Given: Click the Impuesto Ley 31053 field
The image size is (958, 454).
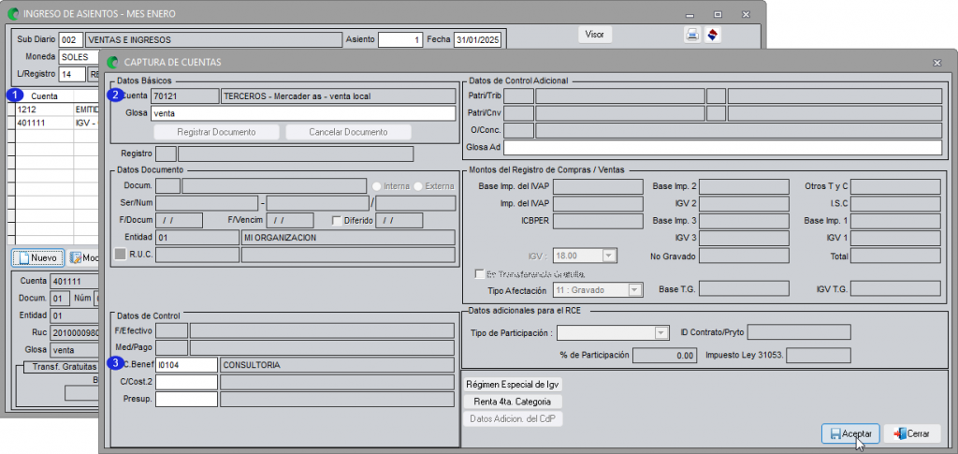Looking at the screenshot, I should 818,355.
